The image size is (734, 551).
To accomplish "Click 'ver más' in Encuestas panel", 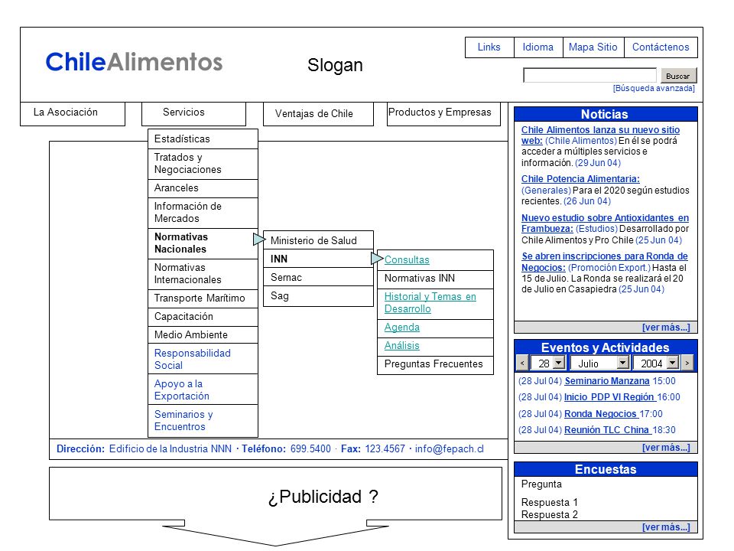I will (x=666, y=527).
